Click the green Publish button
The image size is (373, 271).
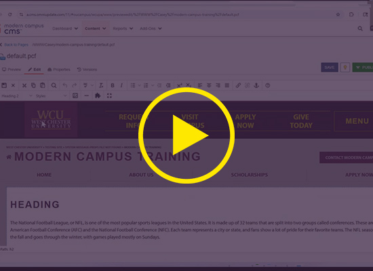pos(363,68)
